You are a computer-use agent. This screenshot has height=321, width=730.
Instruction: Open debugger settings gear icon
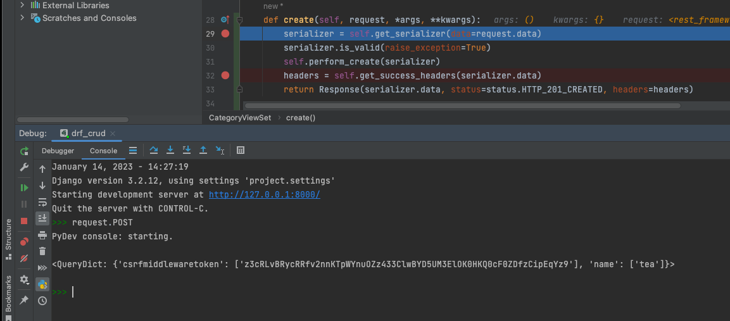tap(24, 280)
